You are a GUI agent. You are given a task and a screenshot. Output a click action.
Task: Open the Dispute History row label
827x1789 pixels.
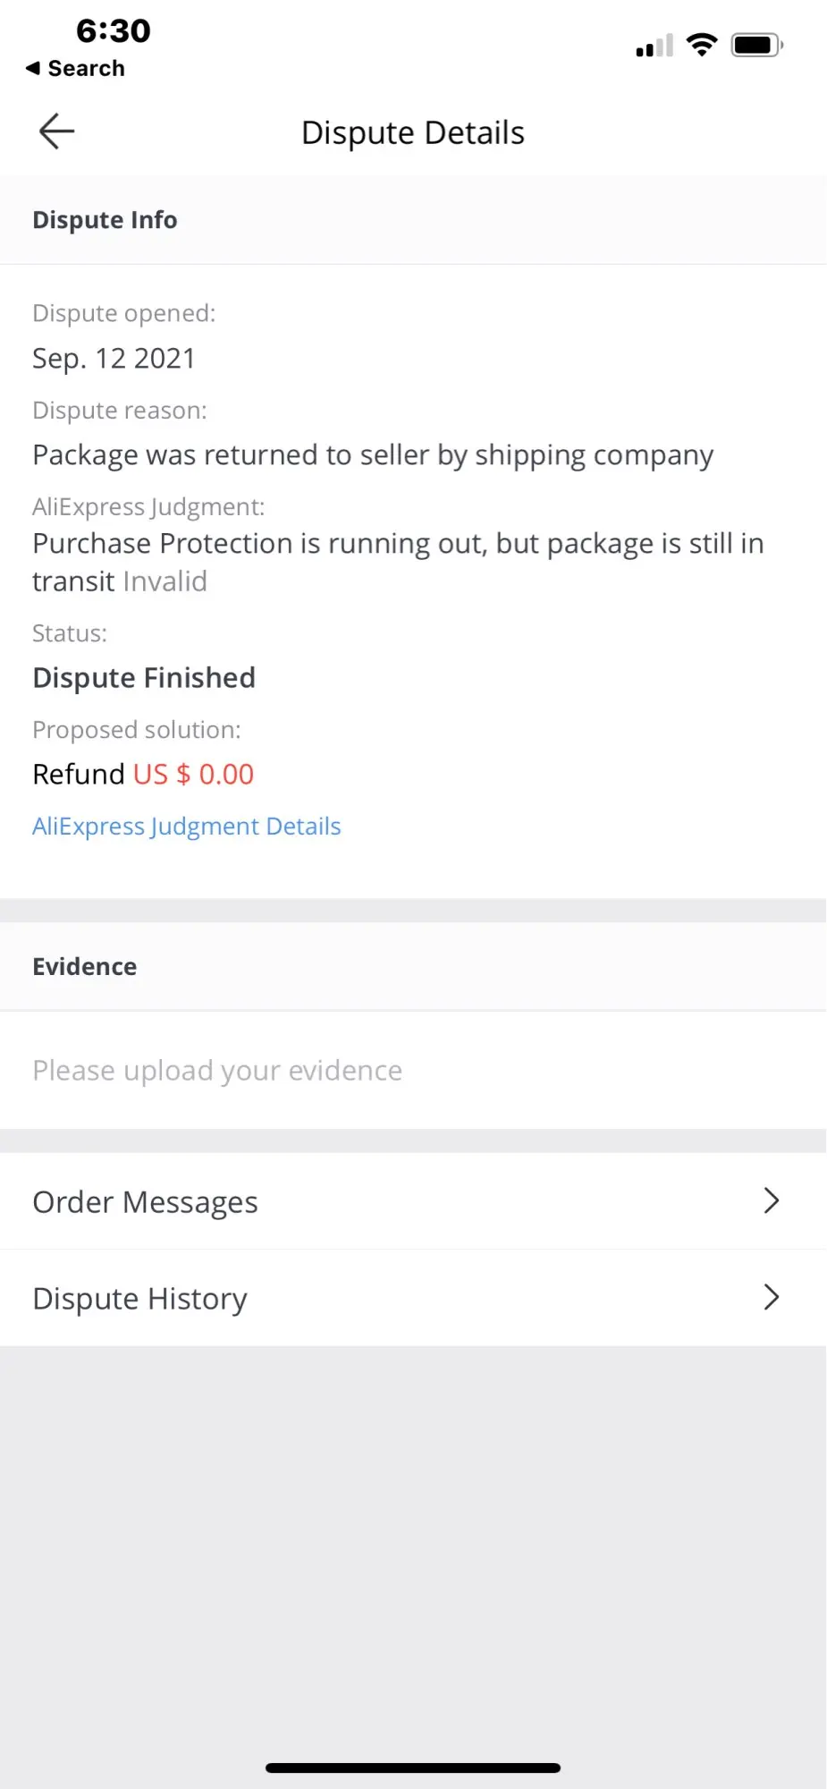coord(140,1299)
